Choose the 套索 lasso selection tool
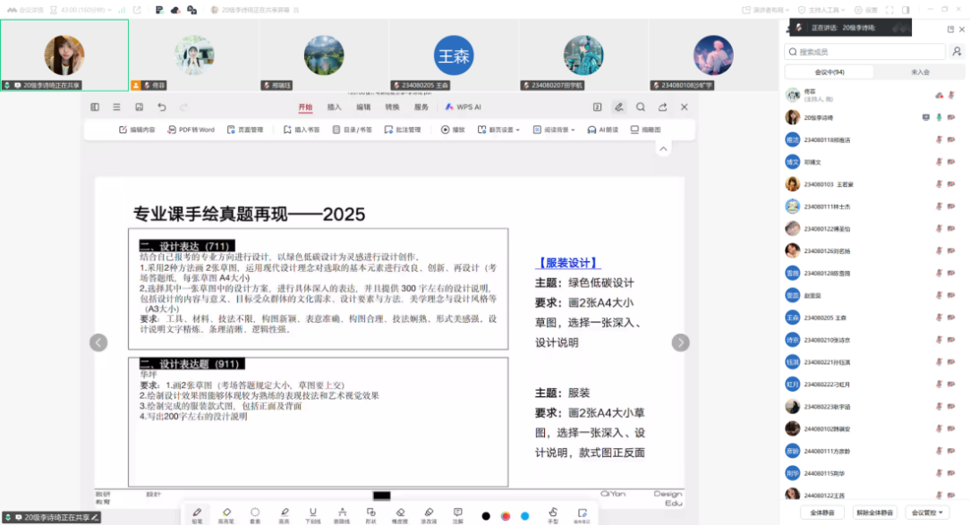Image resolution: width=970 pixels, height=525 pixels. click(255, 513)
